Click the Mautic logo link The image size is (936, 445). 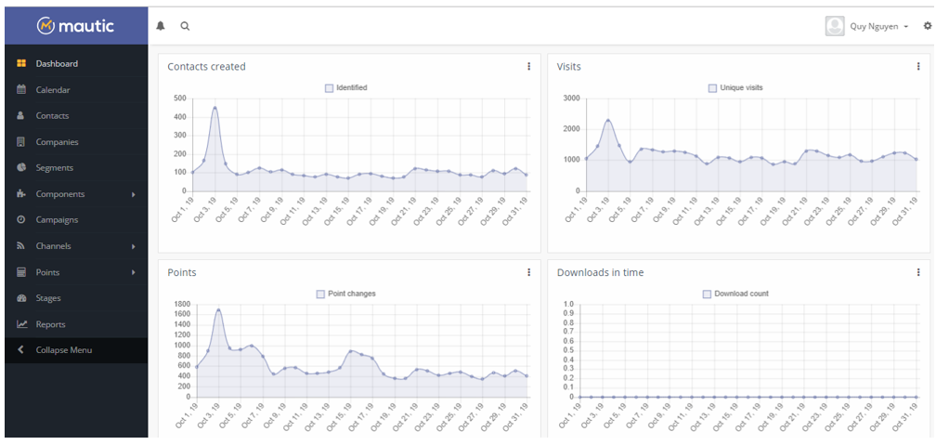click(76, 26)
